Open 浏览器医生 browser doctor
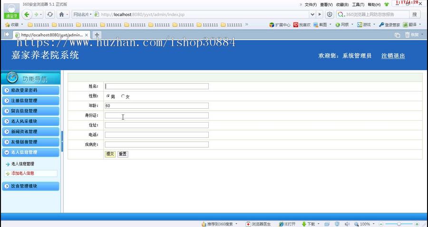428x227 pixels. (x=258, y=224)
